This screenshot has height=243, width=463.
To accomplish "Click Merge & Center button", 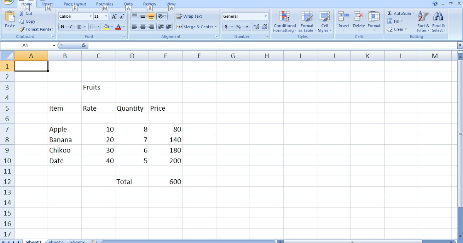I will (197, 27).
